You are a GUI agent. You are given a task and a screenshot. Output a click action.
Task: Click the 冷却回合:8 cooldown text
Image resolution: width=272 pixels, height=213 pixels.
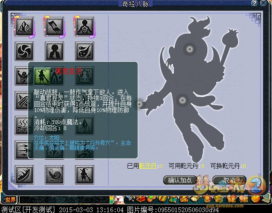(x=50, y=128)
